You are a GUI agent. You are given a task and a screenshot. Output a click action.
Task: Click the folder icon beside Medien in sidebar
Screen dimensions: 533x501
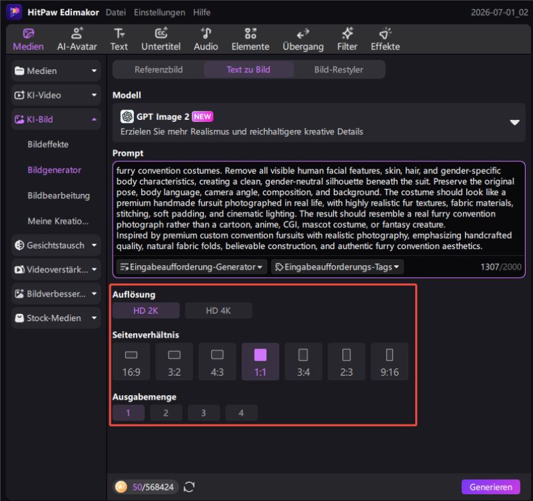click(x=19, y=71)
